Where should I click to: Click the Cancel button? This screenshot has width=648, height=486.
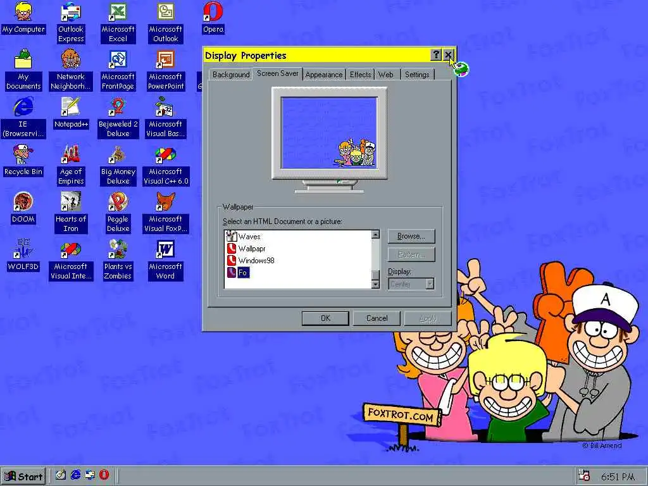click(377, 318)
